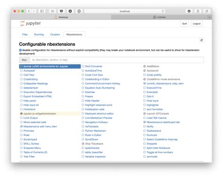Open the Scratchpad extension link

(30, 139)
